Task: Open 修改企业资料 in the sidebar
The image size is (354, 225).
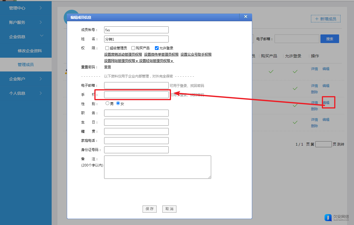Action: click(x=30, y=51)
